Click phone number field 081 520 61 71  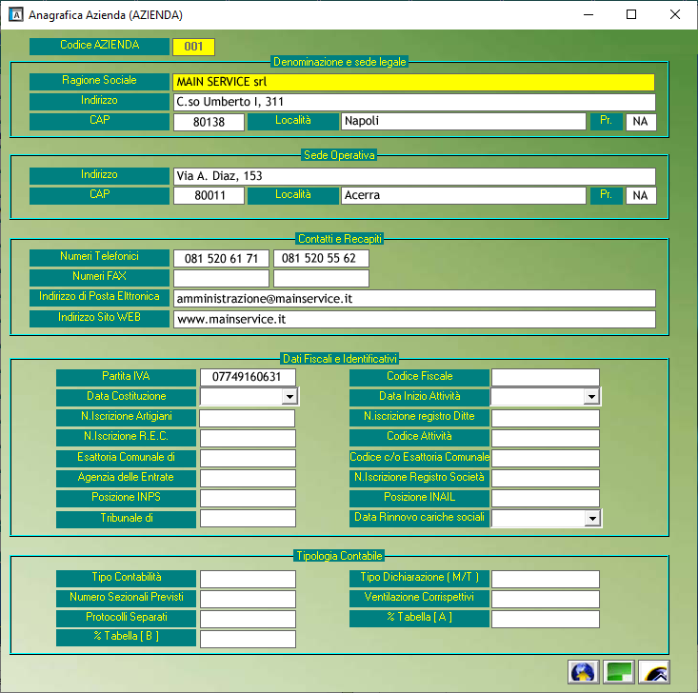pyautogui.click(x=221, y=258)
